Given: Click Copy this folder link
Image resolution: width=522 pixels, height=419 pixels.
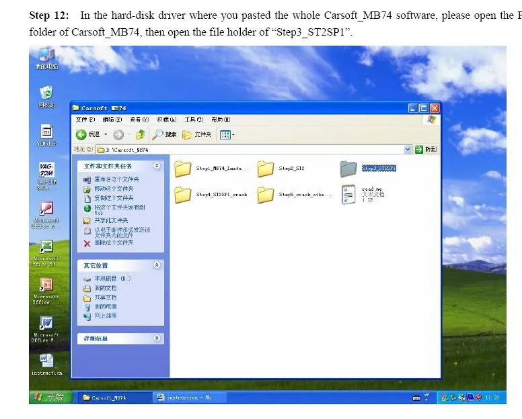Looking at the screenshot, I should pyautogui.click(x=108, y=198).
